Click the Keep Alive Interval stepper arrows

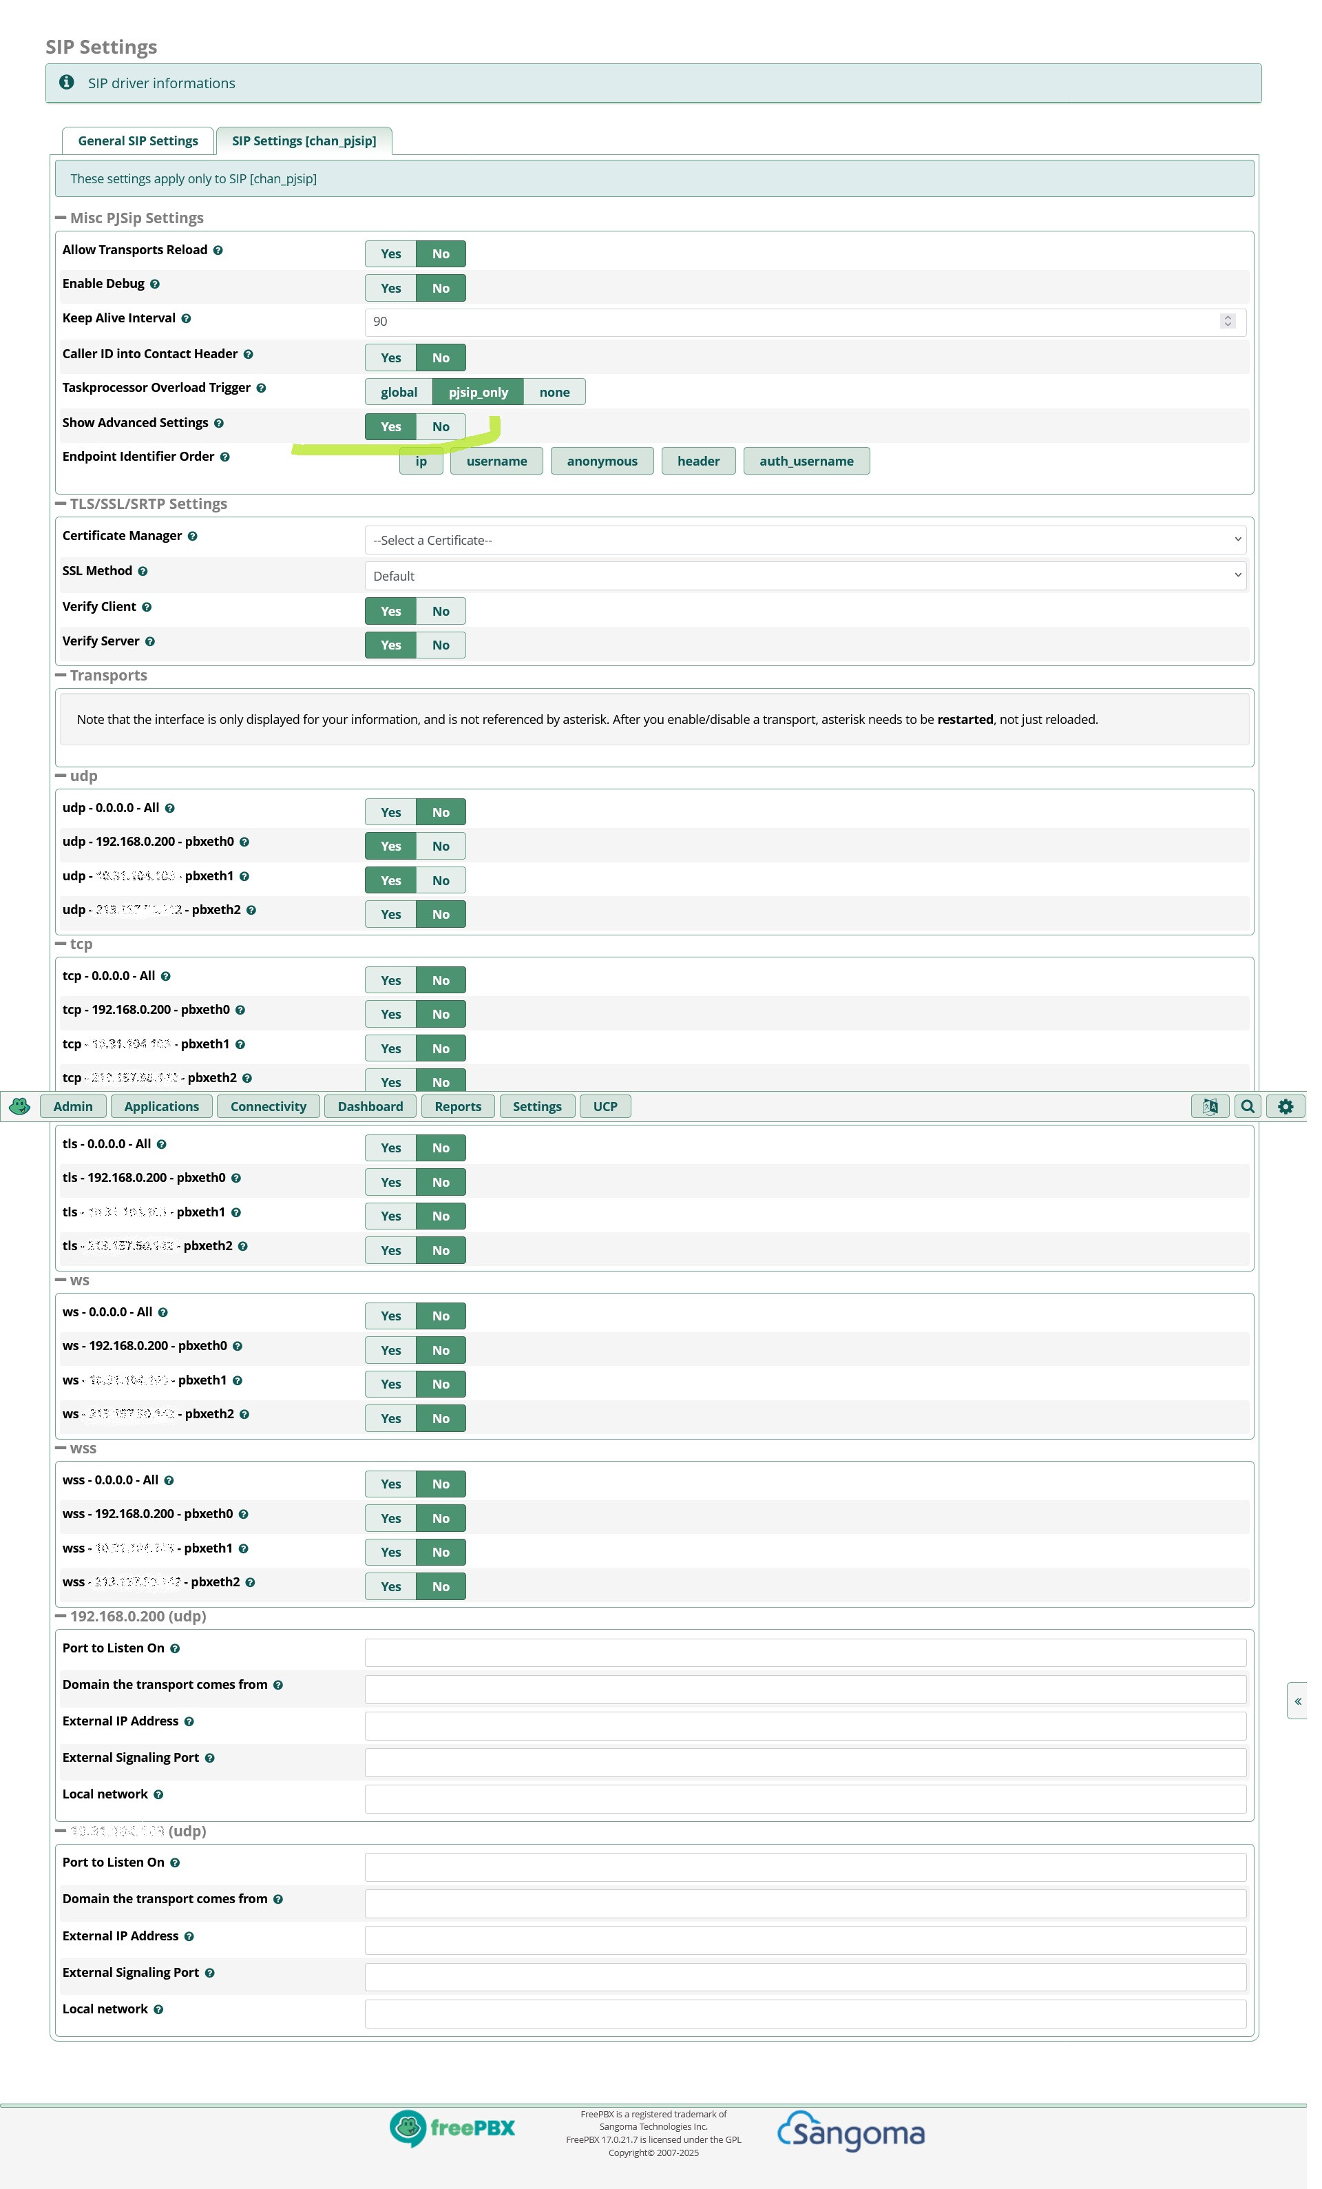click(x=1227, y=321)
